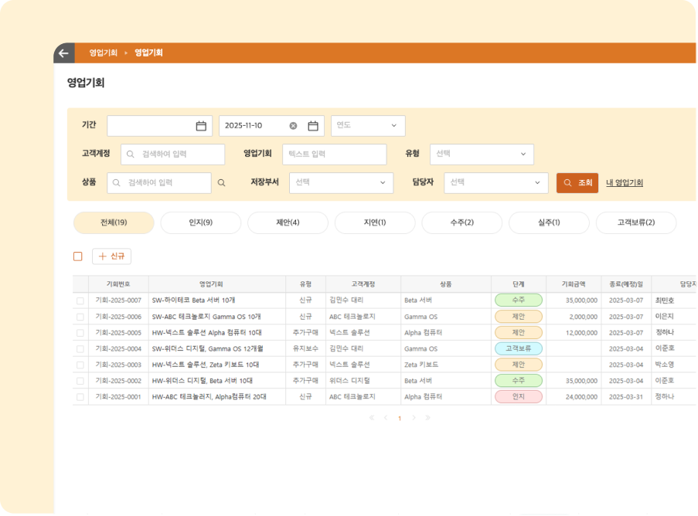Screen dimensions: 698x516
Task: Select the 고객보류(2) tab
Action: pyautogui.click(x=635, y=222)
